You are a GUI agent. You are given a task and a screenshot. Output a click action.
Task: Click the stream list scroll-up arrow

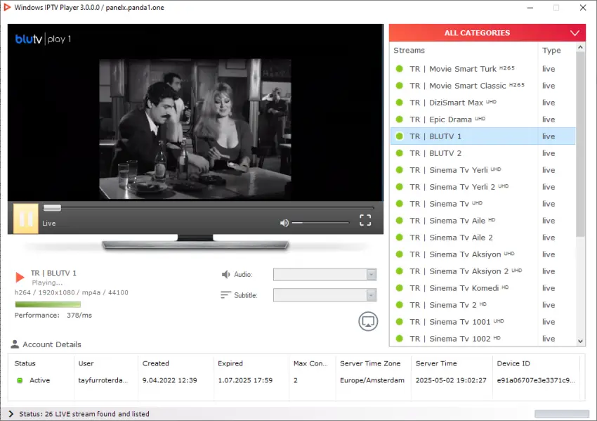[x=580, y=47]
